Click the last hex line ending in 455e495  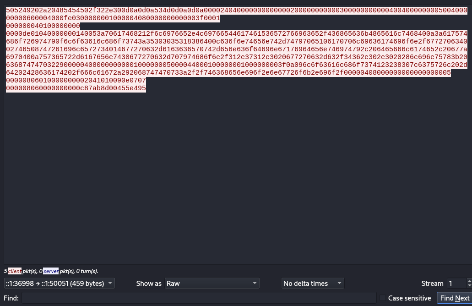tap(76, 88)
